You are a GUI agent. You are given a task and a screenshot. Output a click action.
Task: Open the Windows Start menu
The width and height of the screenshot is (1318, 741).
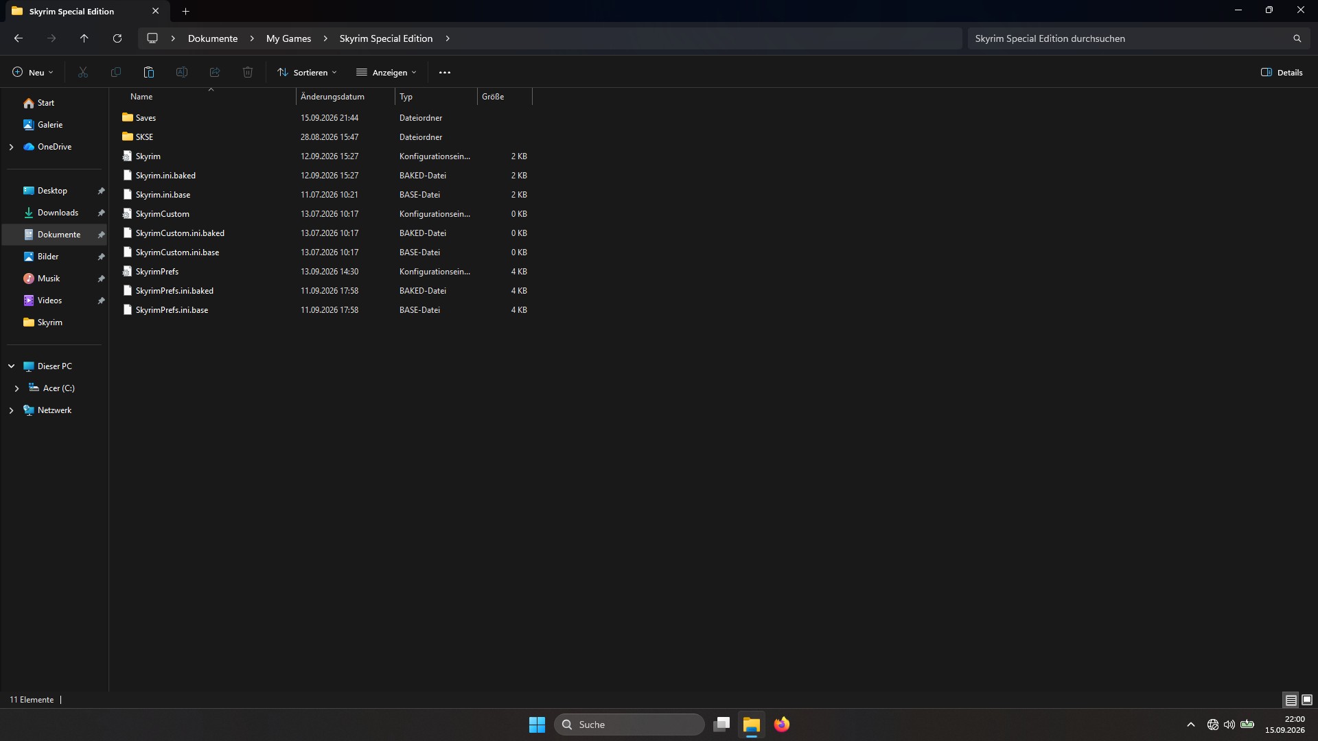pyautogui.click(x=537, y=725)
